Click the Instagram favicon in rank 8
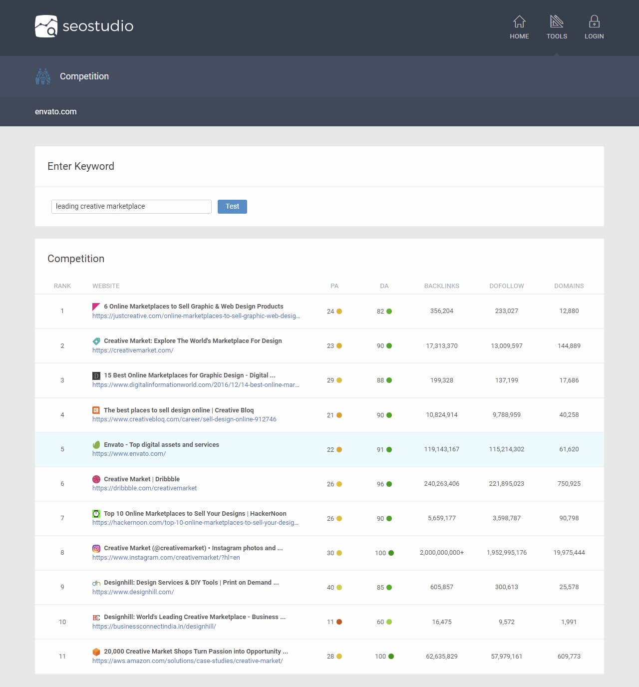 [x=96, y=548]
